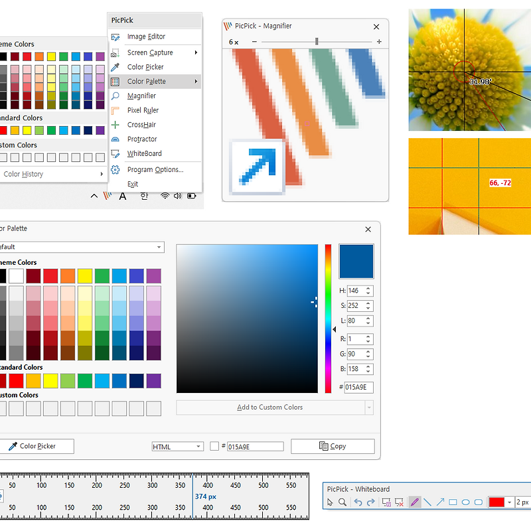Click the zoom magnifier icon in Whiteboard toolbar

(x=342, y=502)
